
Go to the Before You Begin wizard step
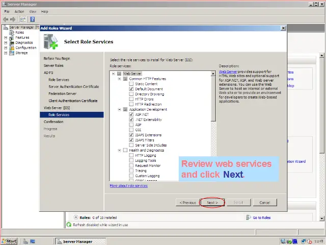point(57,59)
